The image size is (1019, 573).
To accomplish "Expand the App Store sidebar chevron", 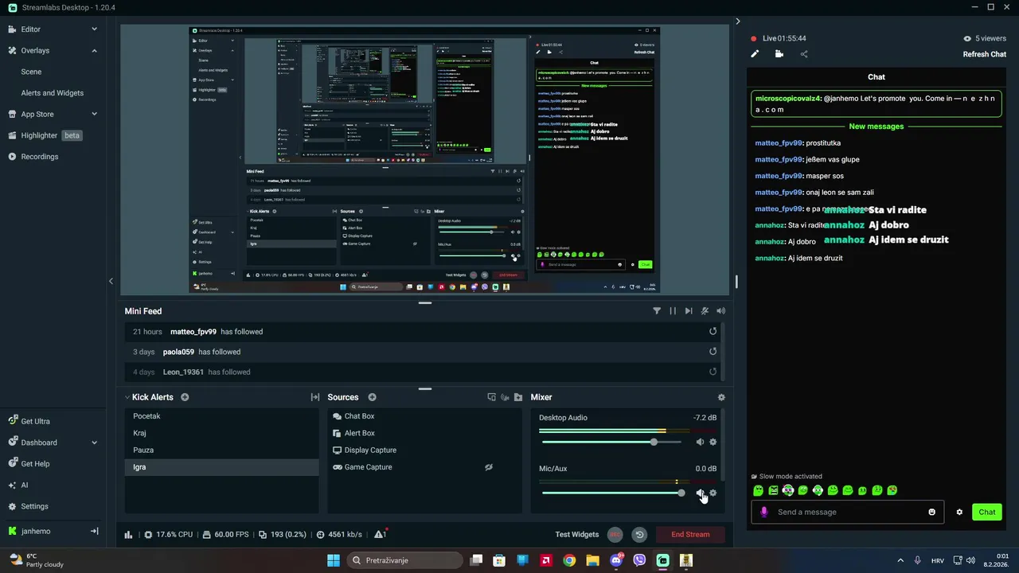I will pyautogui.click(x=94, y=114).
